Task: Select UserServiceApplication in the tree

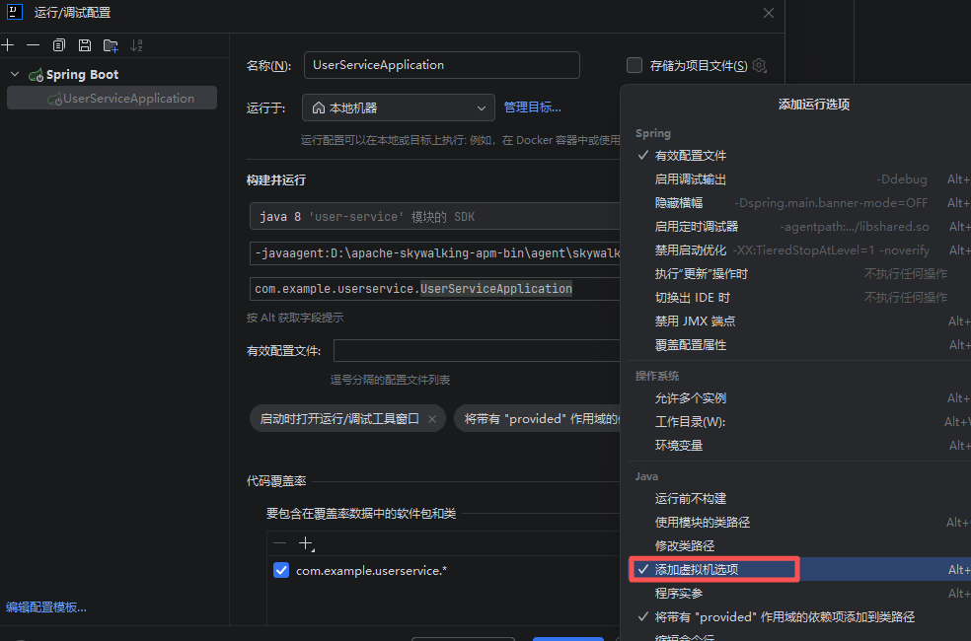Action: pyautogui.click(x=112, y=99)
